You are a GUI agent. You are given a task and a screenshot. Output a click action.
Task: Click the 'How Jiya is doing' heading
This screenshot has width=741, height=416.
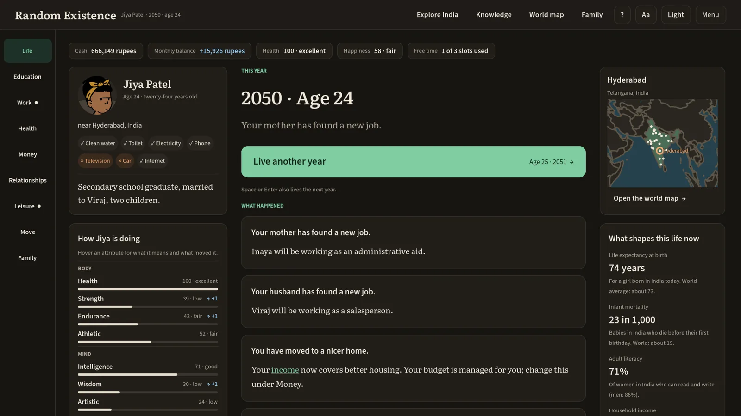click(x=109, y=239)
